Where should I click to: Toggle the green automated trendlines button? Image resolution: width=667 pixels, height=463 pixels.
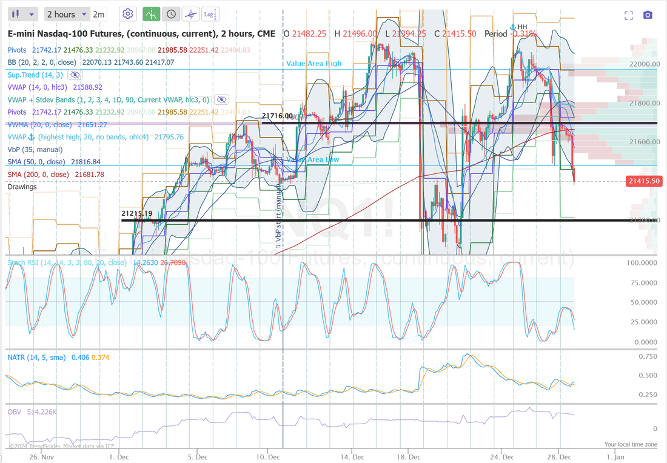point(152,14)
